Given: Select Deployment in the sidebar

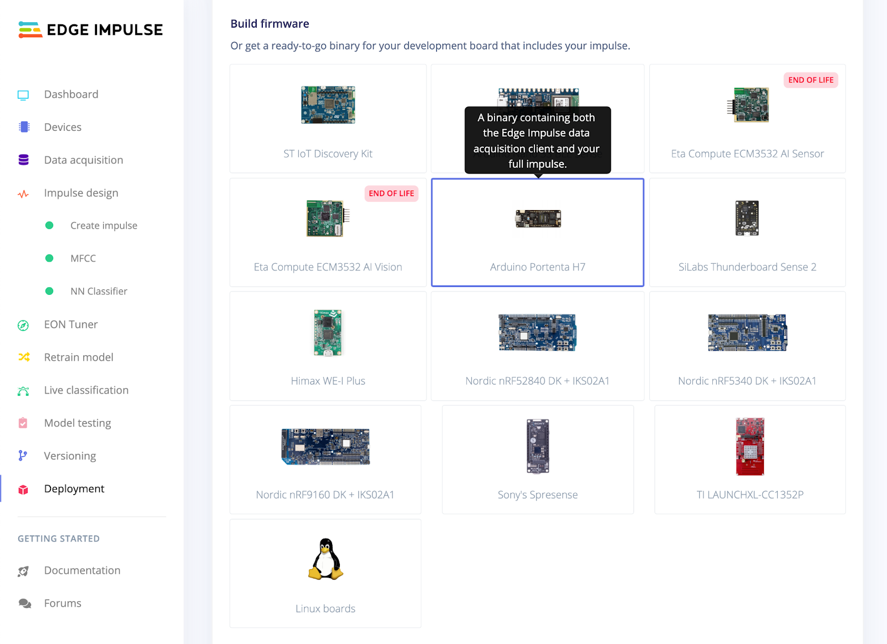Looking at the screenshot, I should tap(74, 489).
